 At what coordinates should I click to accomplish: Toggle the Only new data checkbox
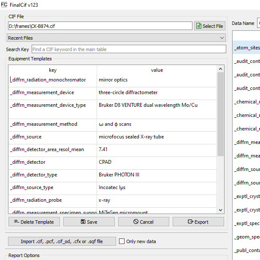(122, 241)
